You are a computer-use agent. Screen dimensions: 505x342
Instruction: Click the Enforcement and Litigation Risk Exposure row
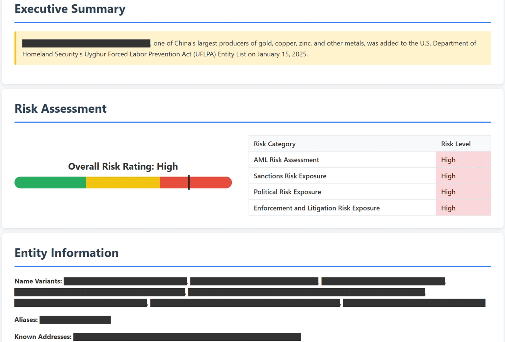pyautogui.click(x=316, y=208)
